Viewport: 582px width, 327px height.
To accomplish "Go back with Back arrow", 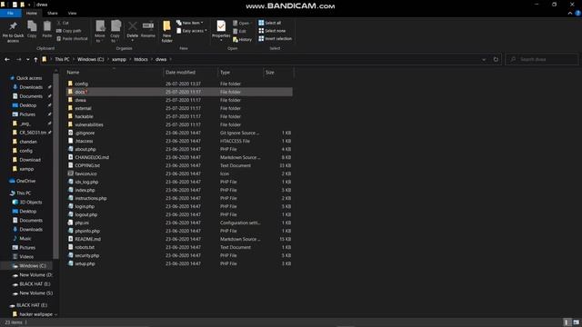I will [x=7, y=59].
